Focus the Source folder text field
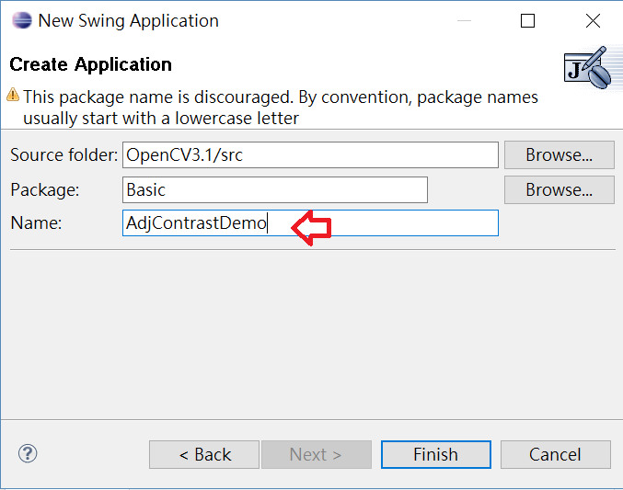Screen dimensions: 623x490 (x=310, y=154)
